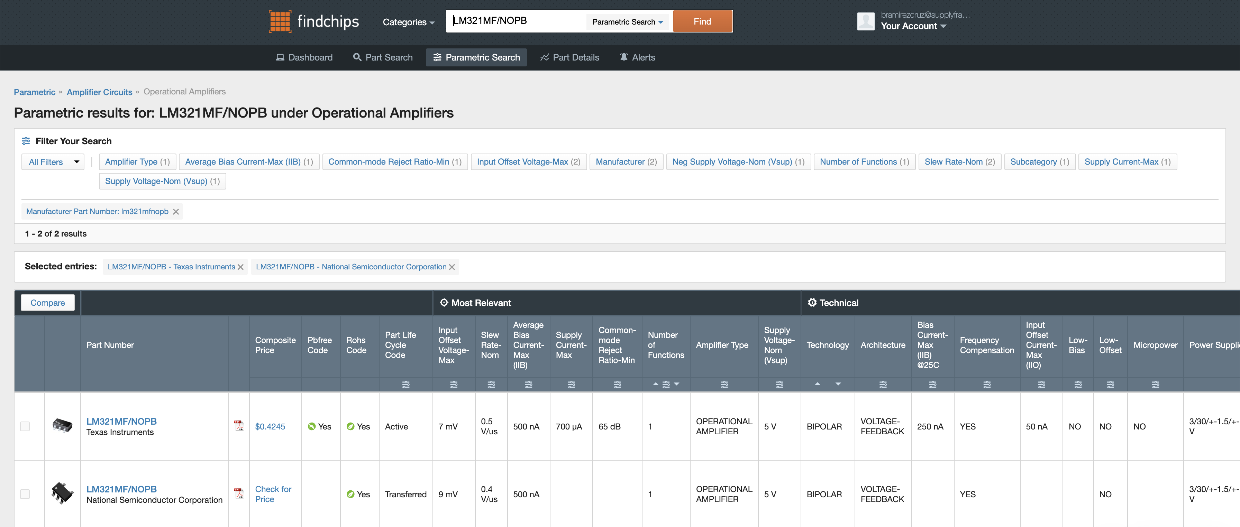Go to Dashboard tab

[x=304, y=57]
